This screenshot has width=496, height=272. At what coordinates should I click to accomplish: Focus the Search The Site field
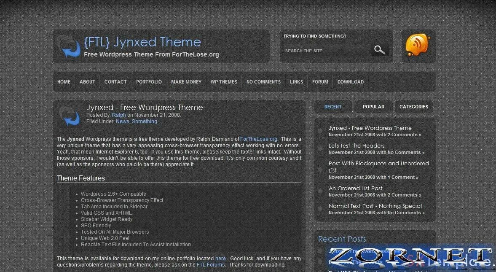click(x=327, y=51)
